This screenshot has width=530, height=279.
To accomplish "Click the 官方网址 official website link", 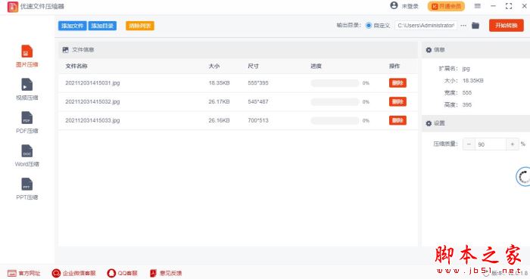I will coord(24,273).
